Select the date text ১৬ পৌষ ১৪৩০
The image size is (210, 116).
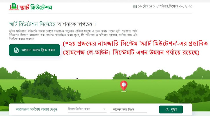click(147, 6)
